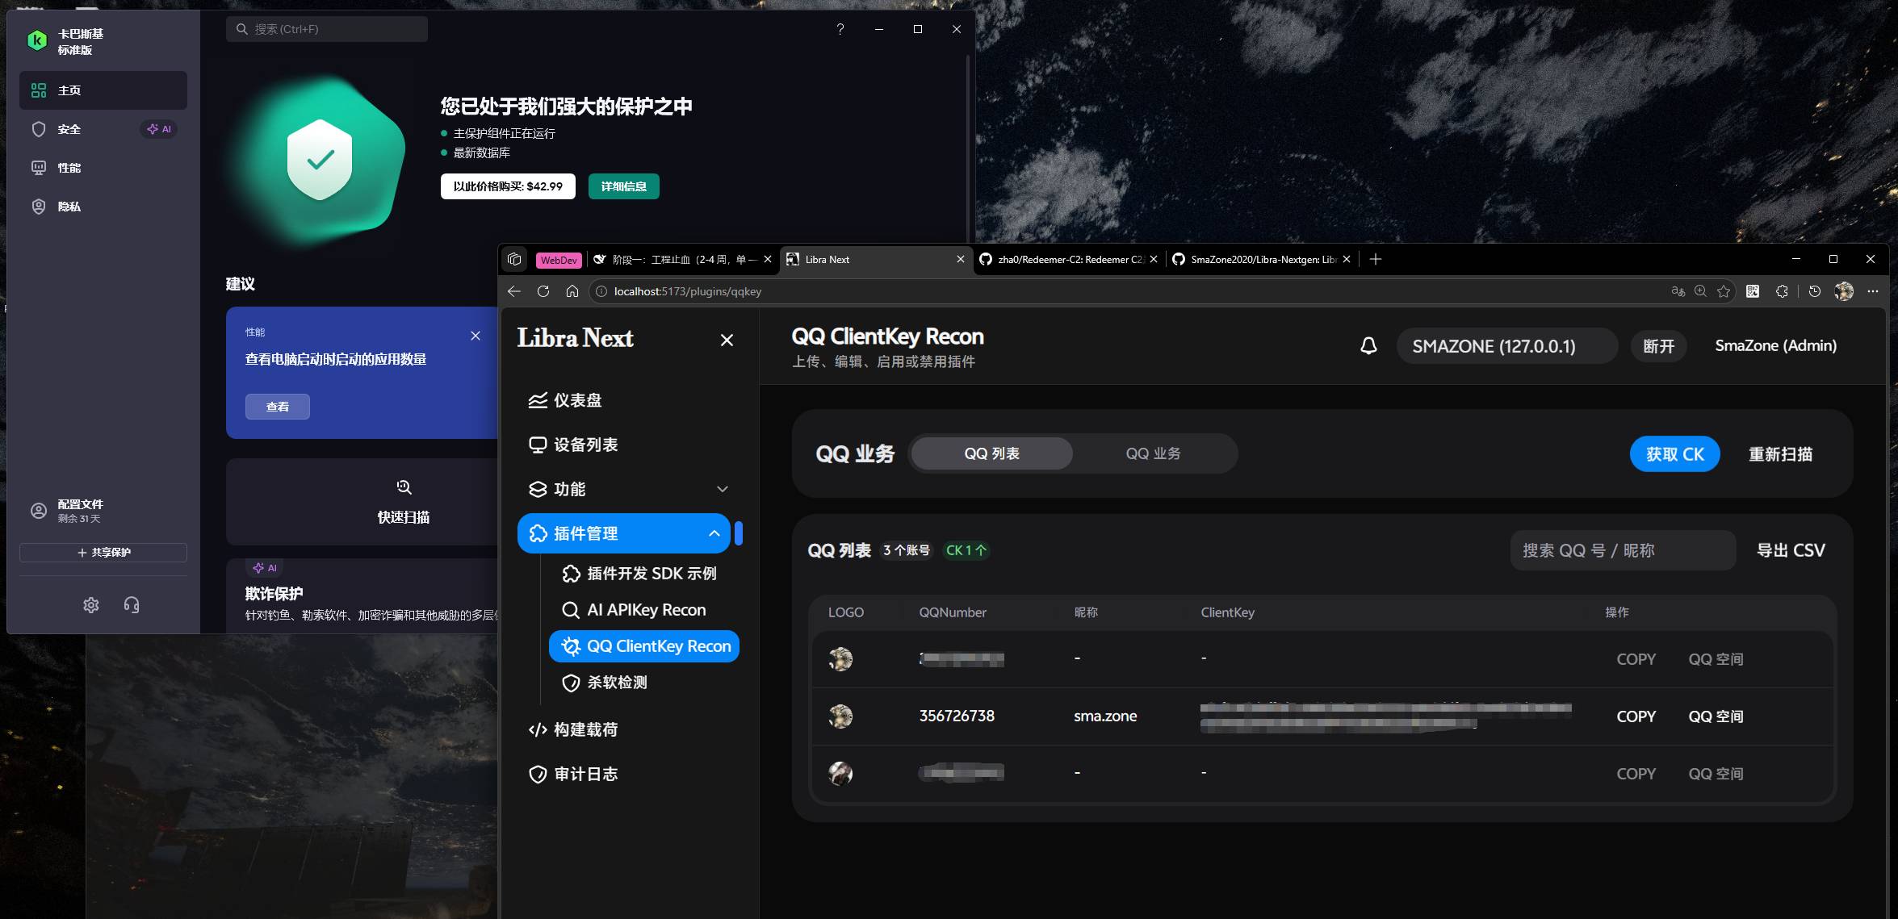Click 以此价格购买 $42.99 button
The height and width of the screenshot is (919, 1898).
click(x=508, y=186)
